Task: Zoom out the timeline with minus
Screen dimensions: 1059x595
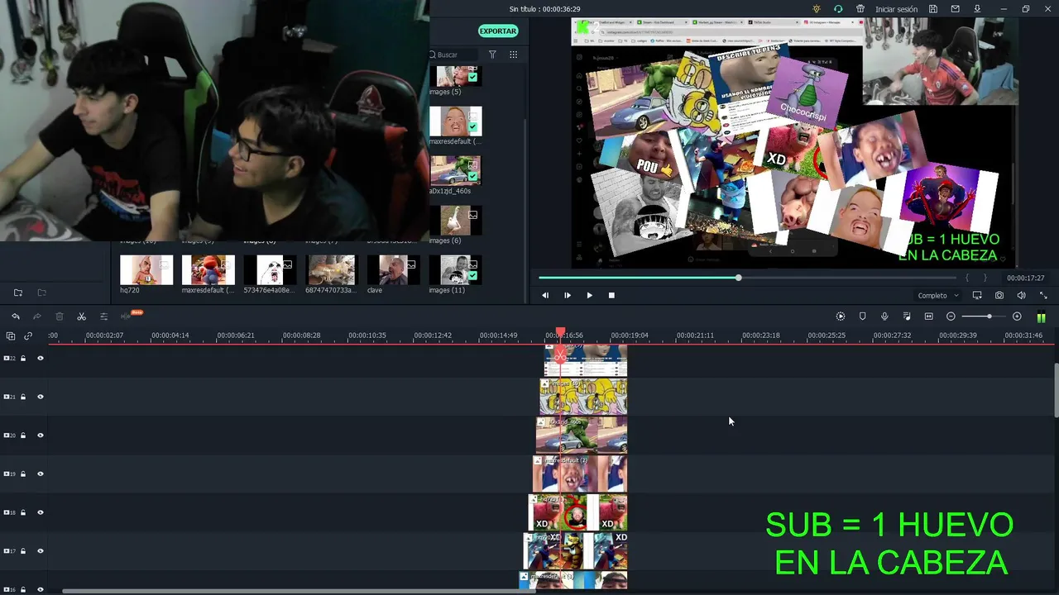Action: point(951,317)
